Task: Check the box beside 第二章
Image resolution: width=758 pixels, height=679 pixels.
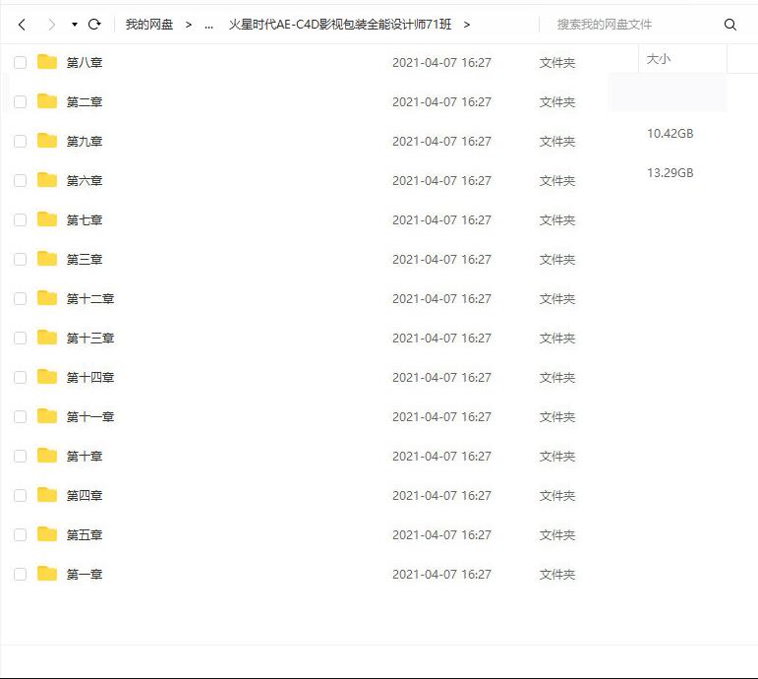Action: point(20,102)
